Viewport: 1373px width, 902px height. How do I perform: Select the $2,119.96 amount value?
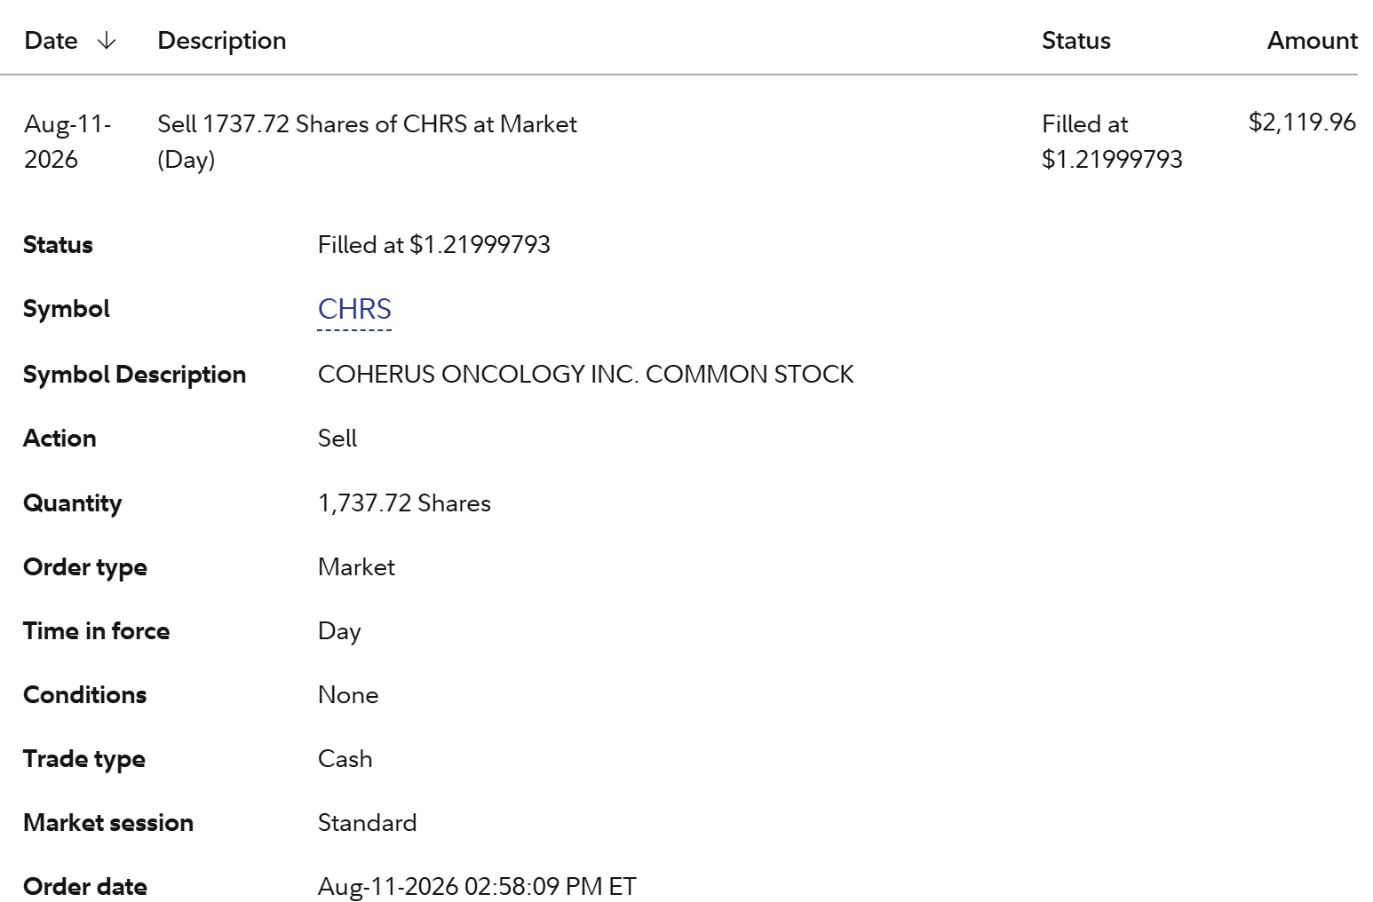(x=1302, y=122)
